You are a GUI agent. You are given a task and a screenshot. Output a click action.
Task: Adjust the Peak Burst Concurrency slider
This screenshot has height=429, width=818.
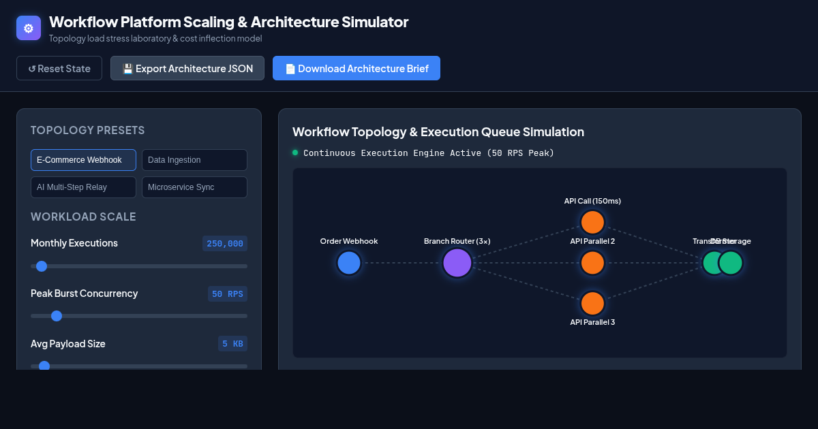click(139, 316)
